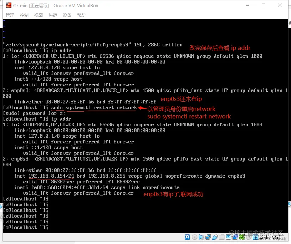This screenshot has height=244, width=291.
Task: Open the 控制 menu
Action: 24,15
